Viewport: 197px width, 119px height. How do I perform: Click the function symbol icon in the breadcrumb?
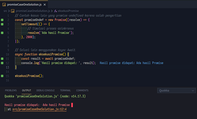click(55, 11)
